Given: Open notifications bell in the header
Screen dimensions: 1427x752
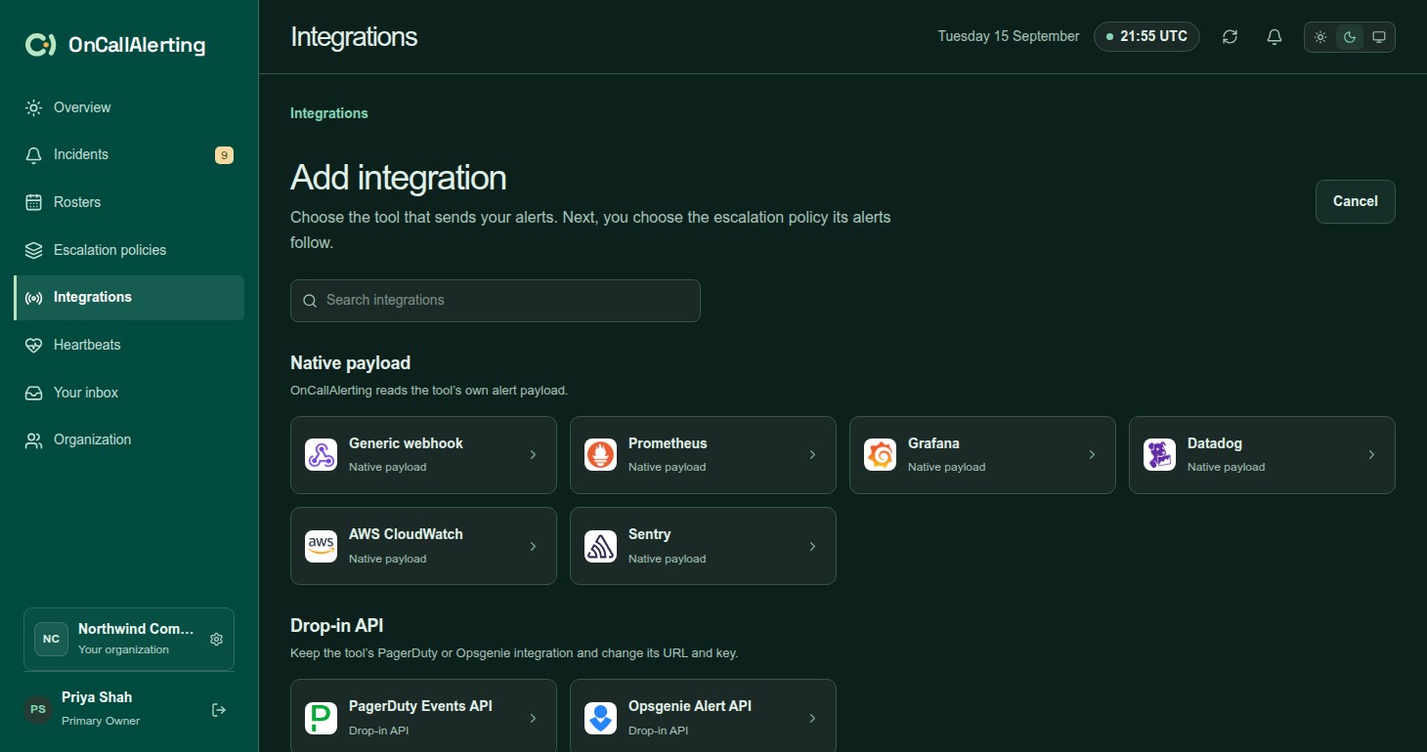Looking at the screenshot, I should (x=1274, y=37).
